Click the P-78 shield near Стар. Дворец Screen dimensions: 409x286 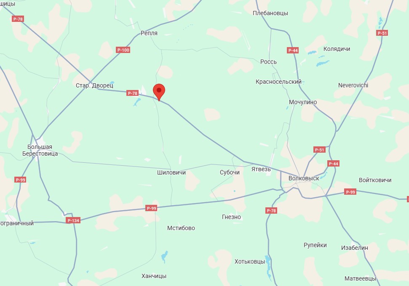(x=133, y=93)
